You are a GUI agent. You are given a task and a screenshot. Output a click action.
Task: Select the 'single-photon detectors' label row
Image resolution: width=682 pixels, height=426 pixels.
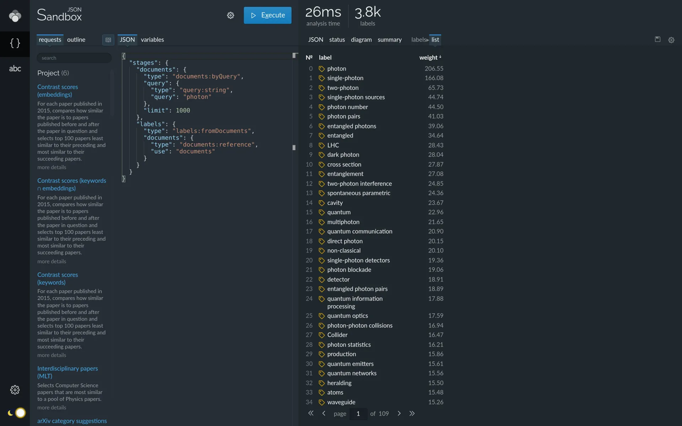(374, 260)
